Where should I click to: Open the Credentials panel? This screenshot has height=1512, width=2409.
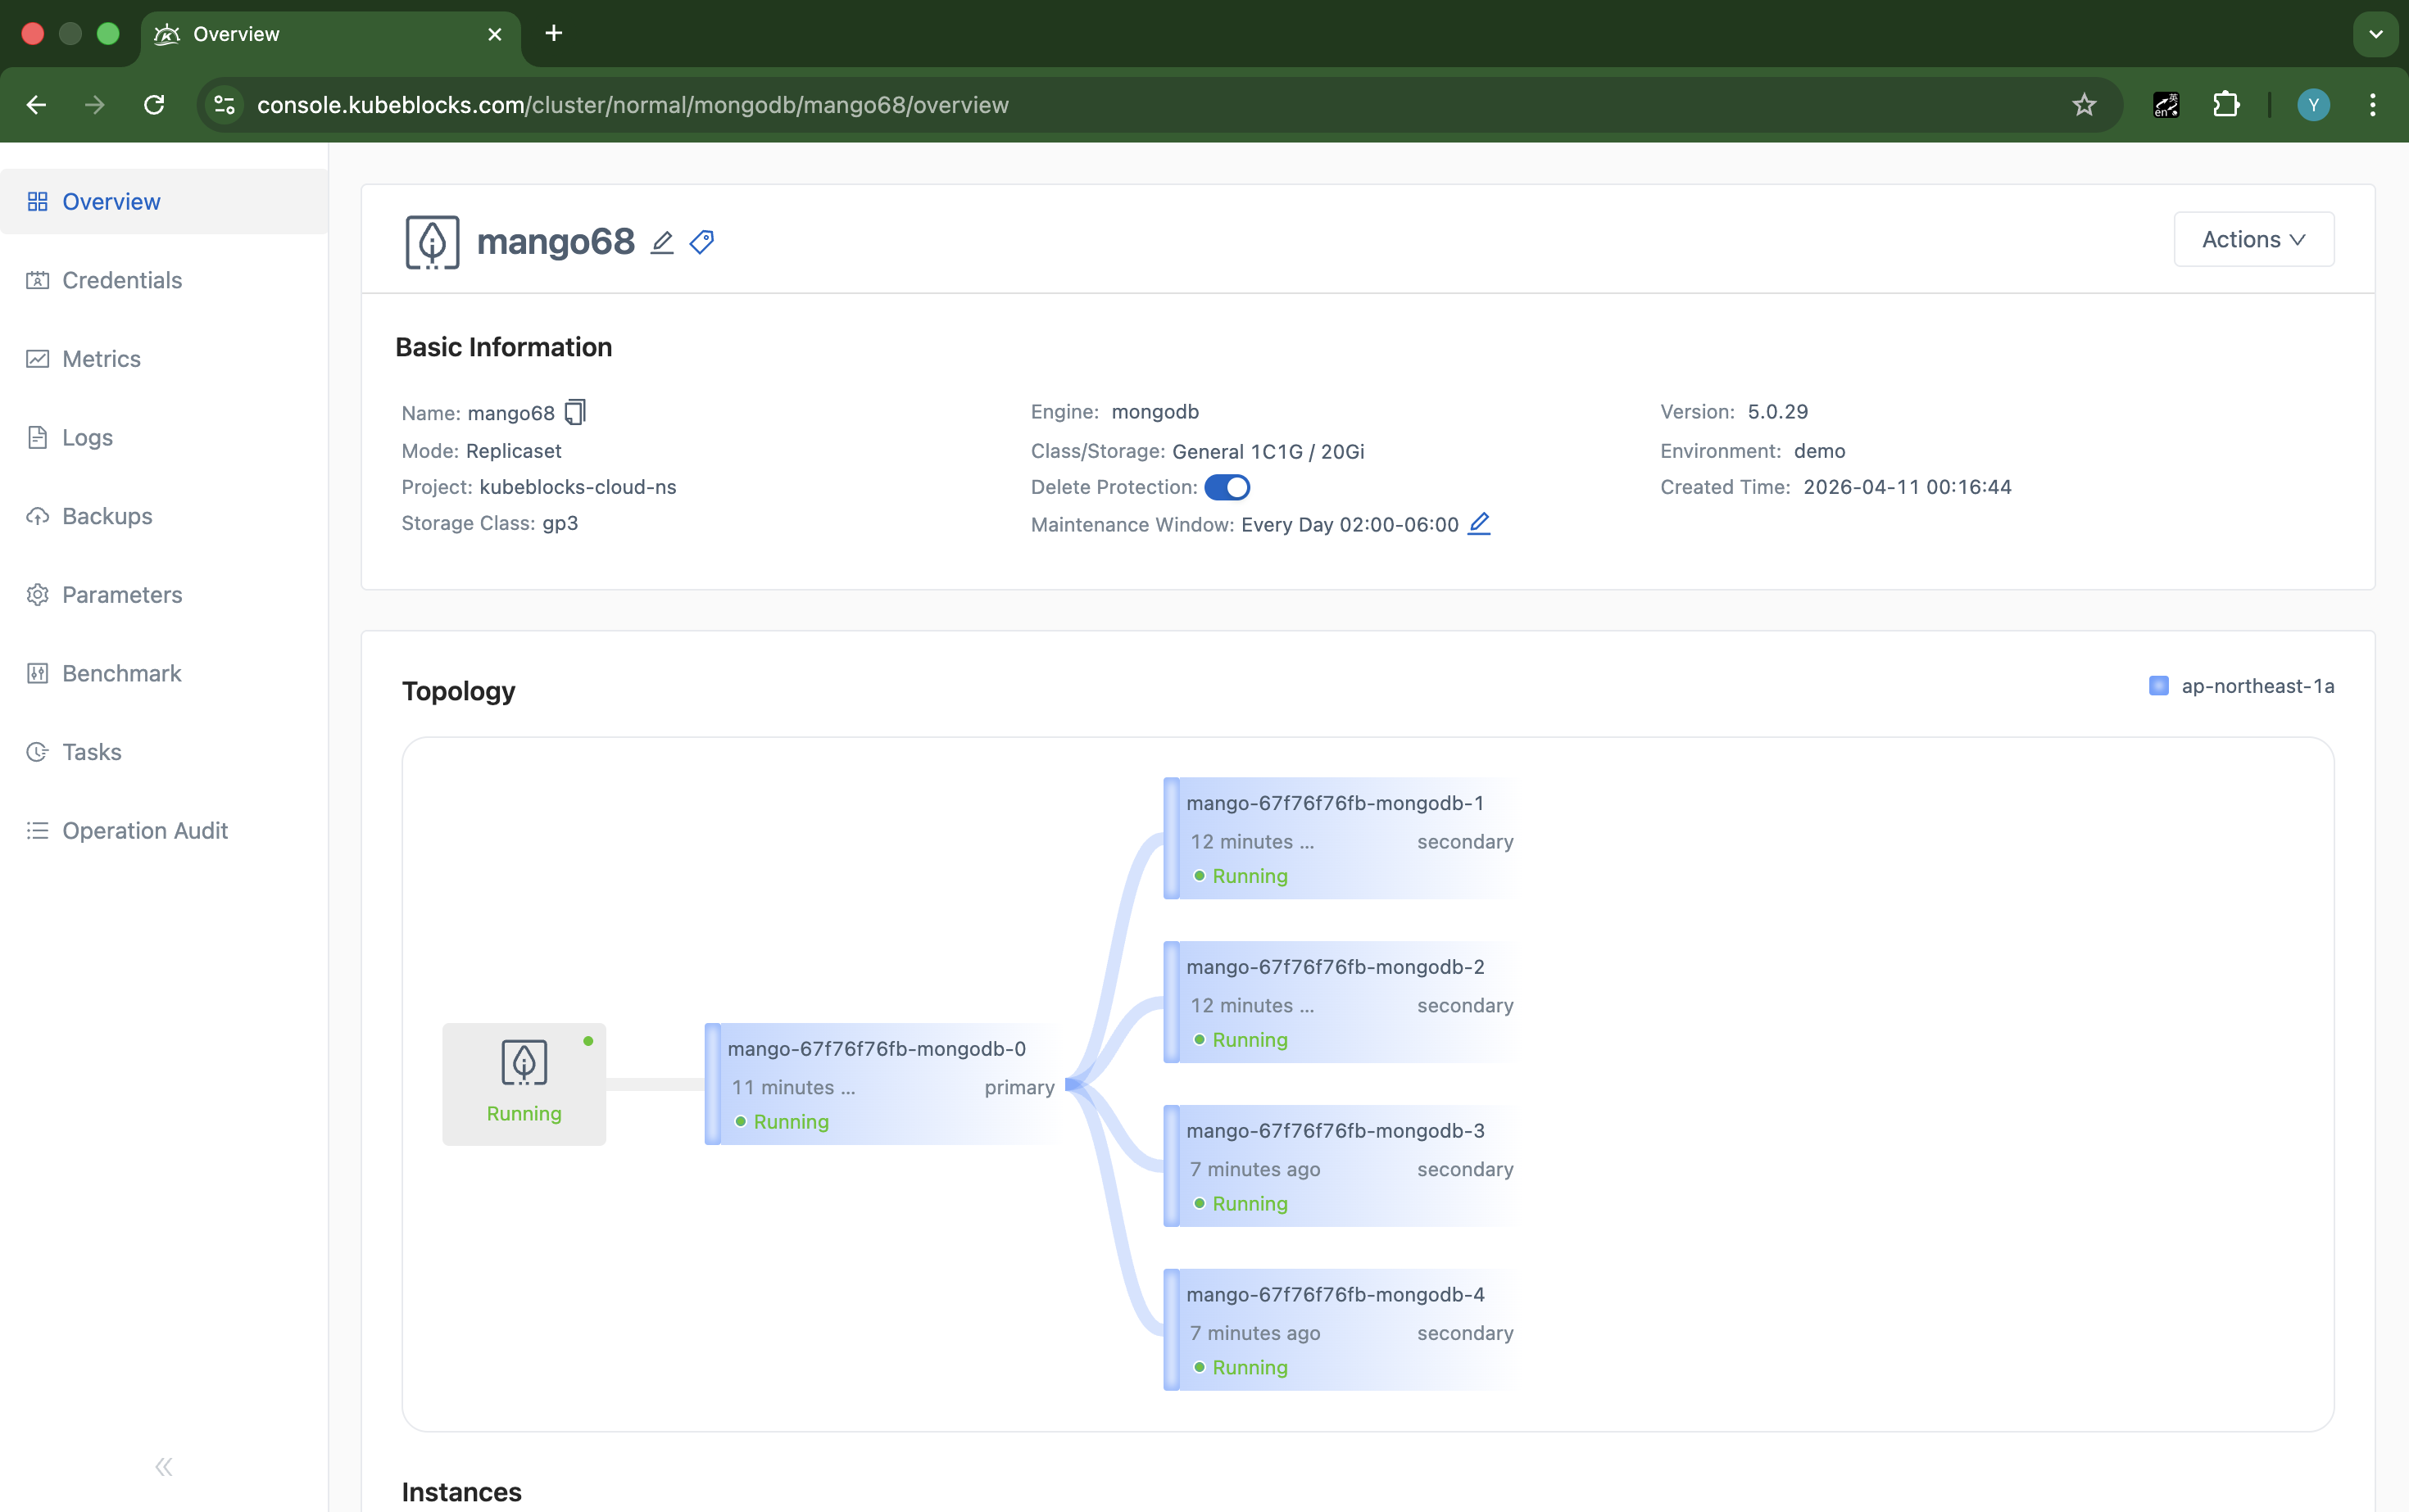point(121,280)
